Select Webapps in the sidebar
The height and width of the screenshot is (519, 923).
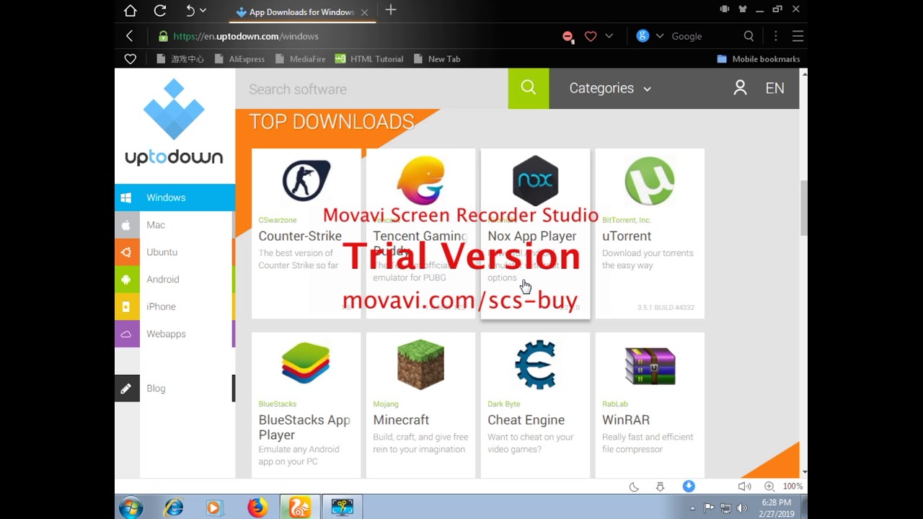pos(175,334)
